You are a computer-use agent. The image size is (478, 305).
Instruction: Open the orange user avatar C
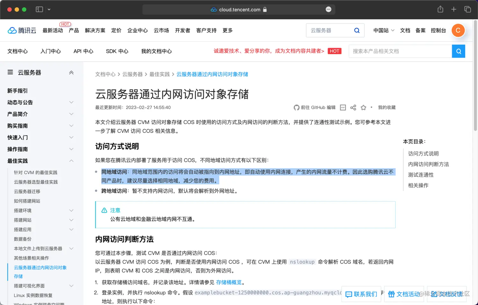(458, 30)
